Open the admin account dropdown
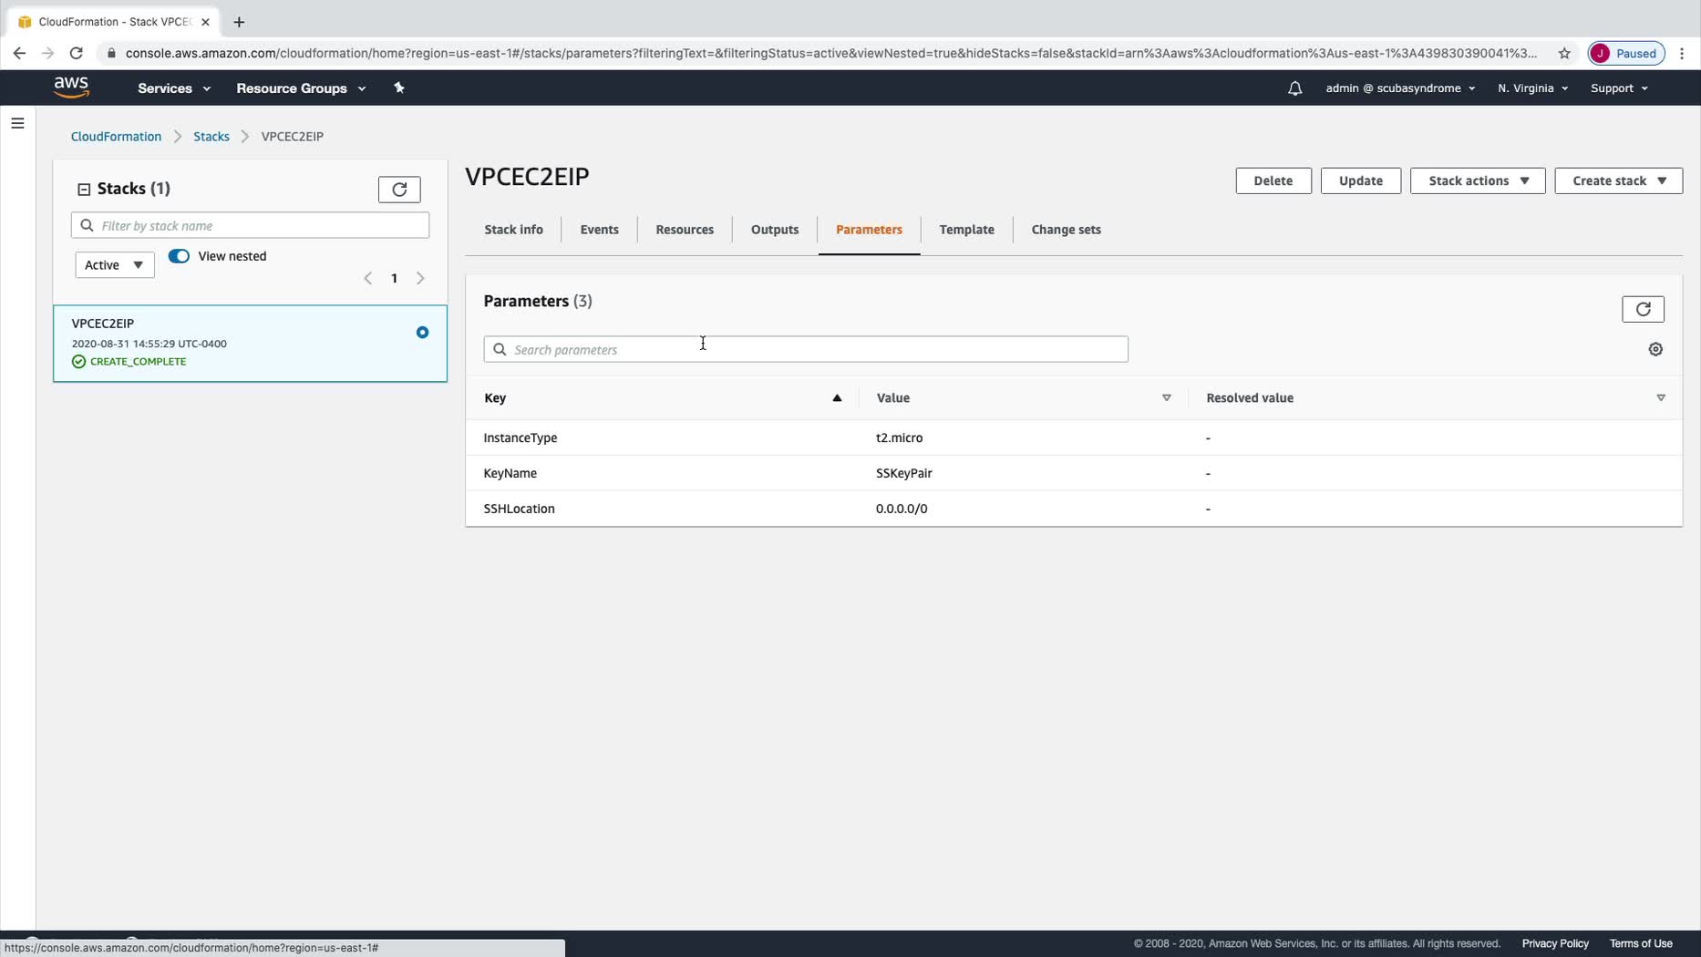The height and width of the screenshot is (957, 1701). (1400, 88)
